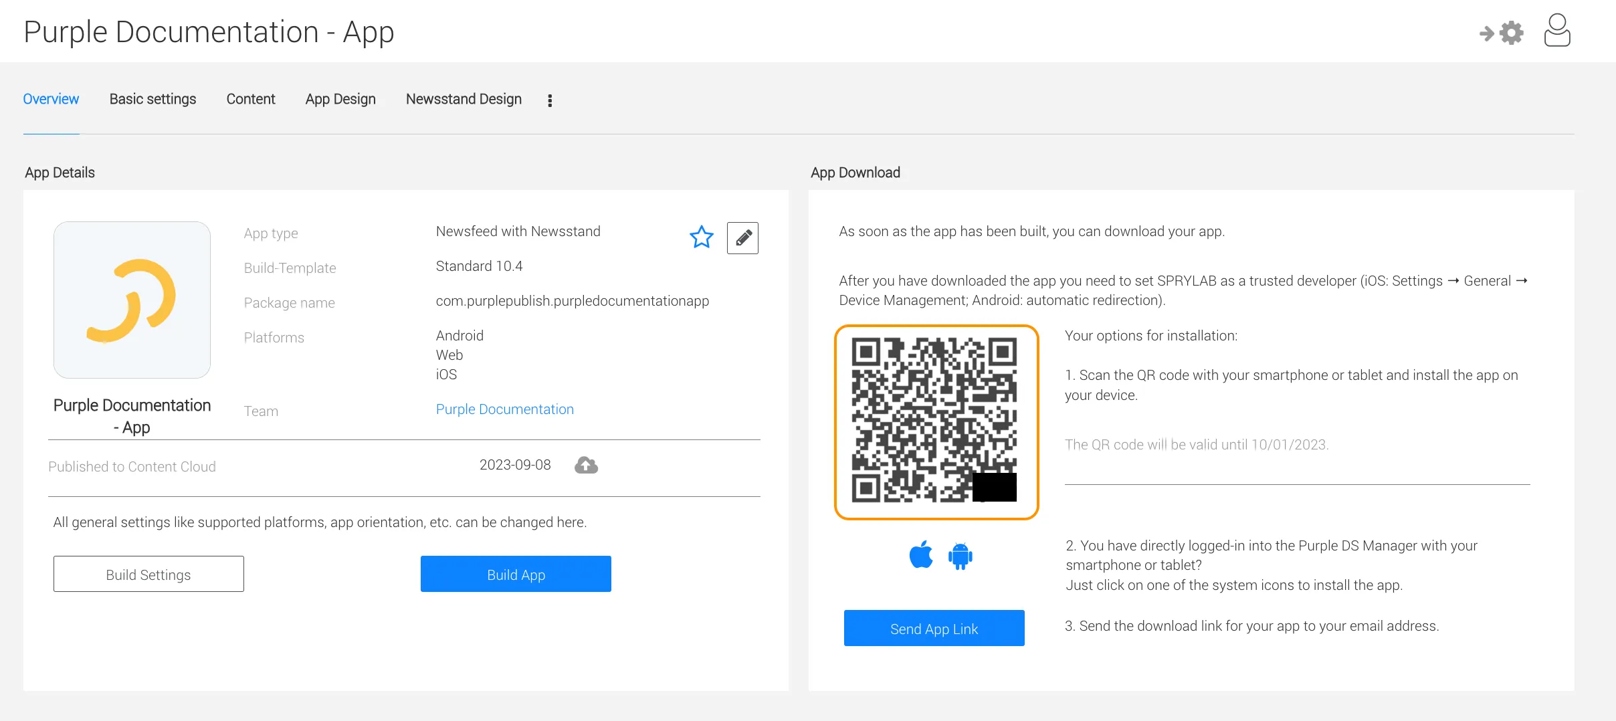Open the Purple Documentation team link
The height and width of the screenshot is (721, 1616).
pos(505,409)
